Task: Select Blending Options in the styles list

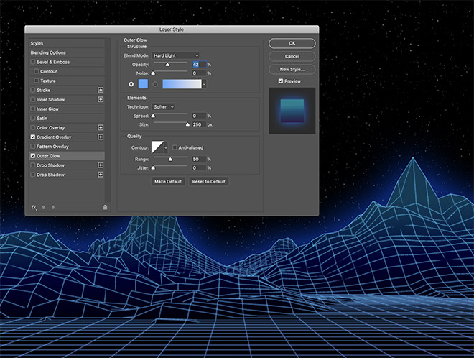Action: [x=47, y=52]
